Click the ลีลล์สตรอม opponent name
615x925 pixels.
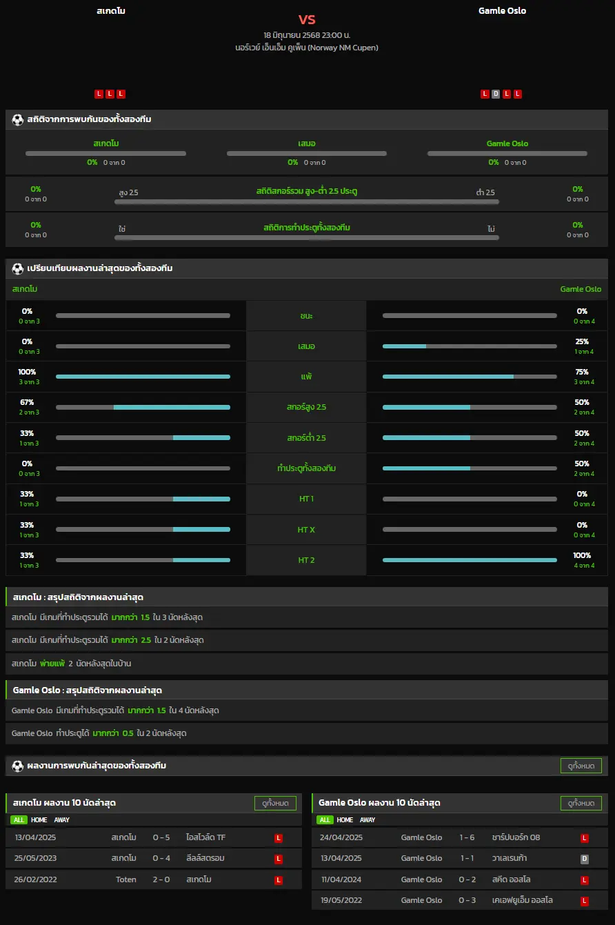click(x=205, y=859)
